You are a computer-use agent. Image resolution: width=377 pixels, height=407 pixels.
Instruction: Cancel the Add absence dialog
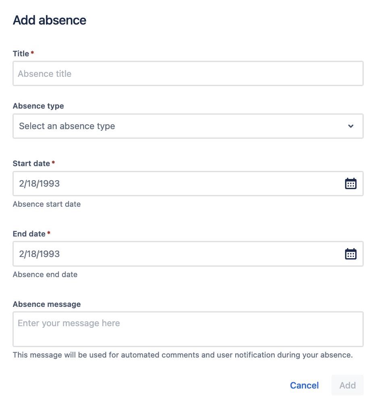[304, 385]
